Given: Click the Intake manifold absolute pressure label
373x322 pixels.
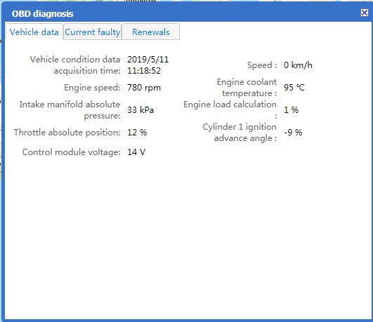Looking at the screenshot, I should point(70,110).
